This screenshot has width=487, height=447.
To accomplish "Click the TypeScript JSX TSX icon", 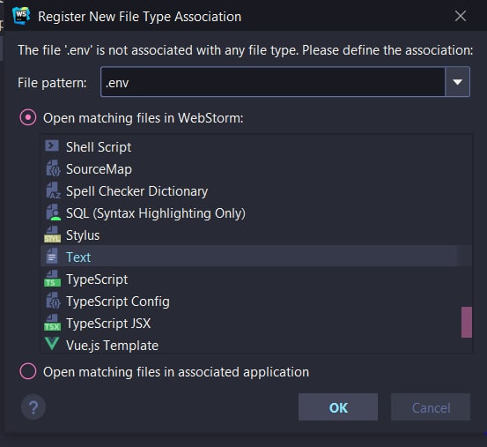I will tap(52, 323).
